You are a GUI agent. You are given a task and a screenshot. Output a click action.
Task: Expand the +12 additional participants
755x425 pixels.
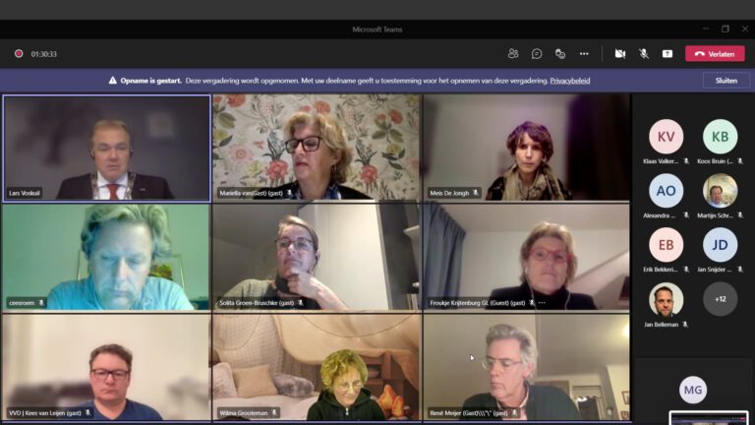[x=720, y=298]
